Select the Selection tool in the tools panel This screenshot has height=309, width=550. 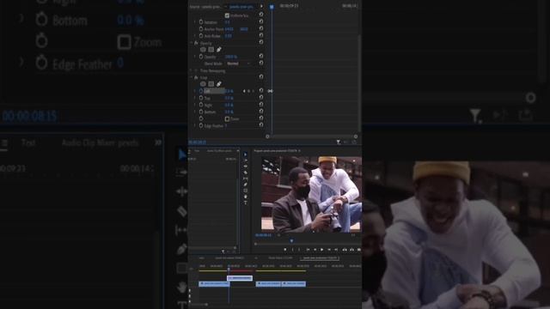pyautogui.click(x=245, y=154)
